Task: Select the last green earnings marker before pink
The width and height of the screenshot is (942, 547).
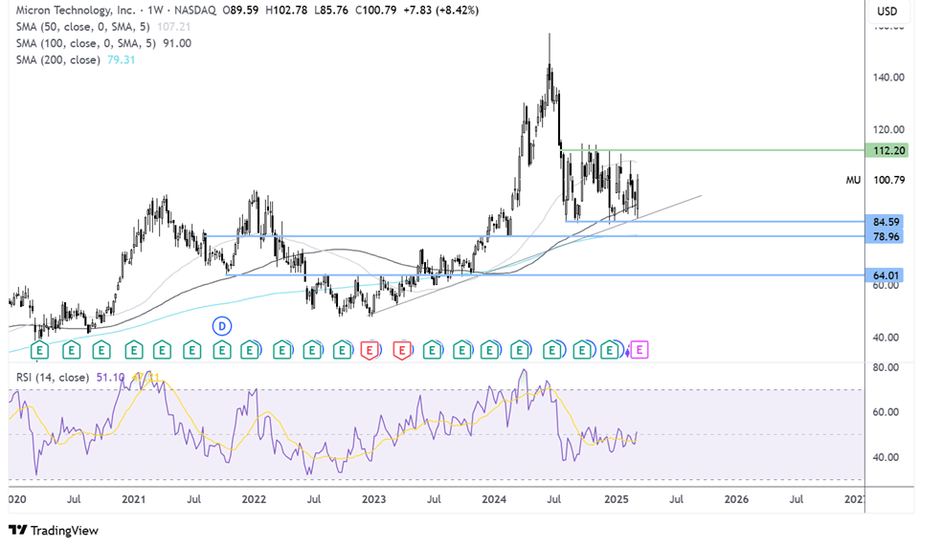Action: (x=611, y=350)
